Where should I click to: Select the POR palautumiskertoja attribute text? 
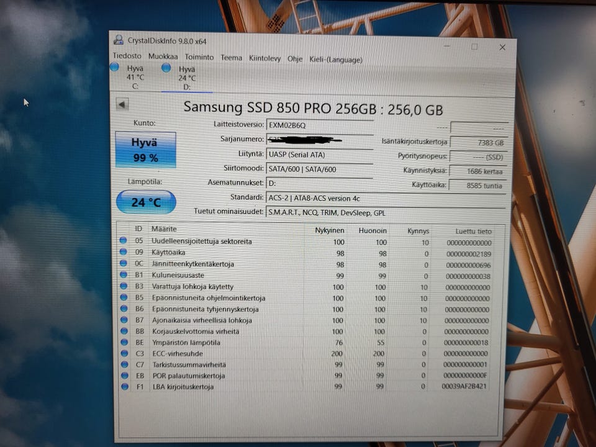(189, 376)
